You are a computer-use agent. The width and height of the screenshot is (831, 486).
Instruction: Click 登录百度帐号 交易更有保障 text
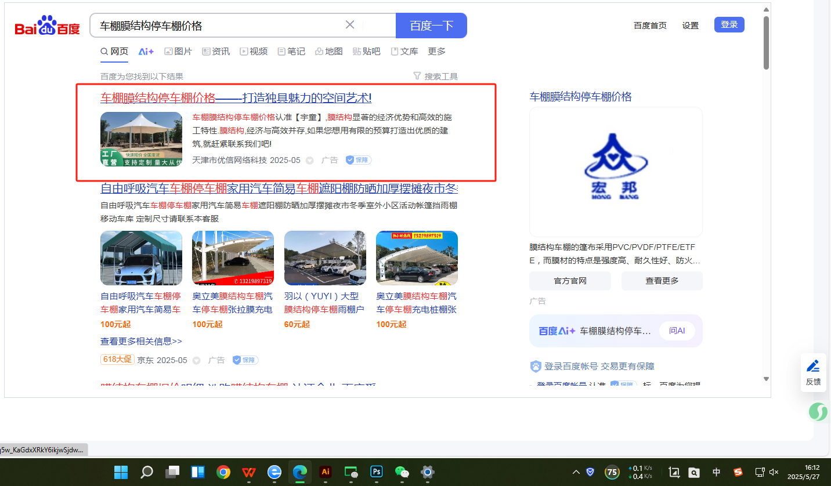[x=599, y=367]
